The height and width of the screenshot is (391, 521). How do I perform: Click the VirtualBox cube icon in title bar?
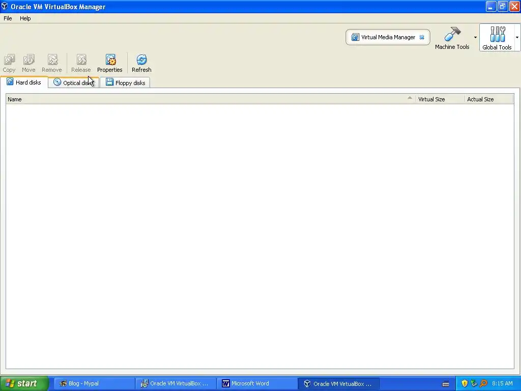[x=4, y=6]
